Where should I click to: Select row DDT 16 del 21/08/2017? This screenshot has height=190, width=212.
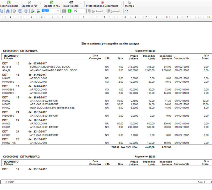24,75
